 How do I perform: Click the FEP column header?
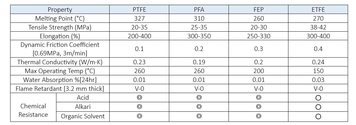258,9
